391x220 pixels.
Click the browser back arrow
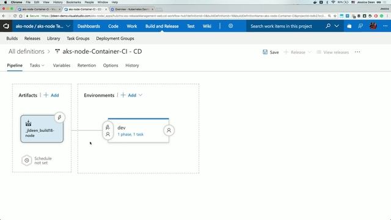[x=4, y=16]
